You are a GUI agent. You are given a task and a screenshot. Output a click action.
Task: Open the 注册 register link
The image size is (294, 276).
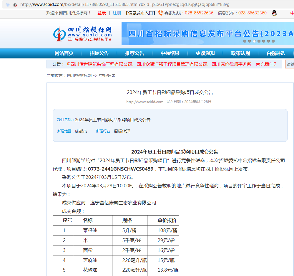117,13
